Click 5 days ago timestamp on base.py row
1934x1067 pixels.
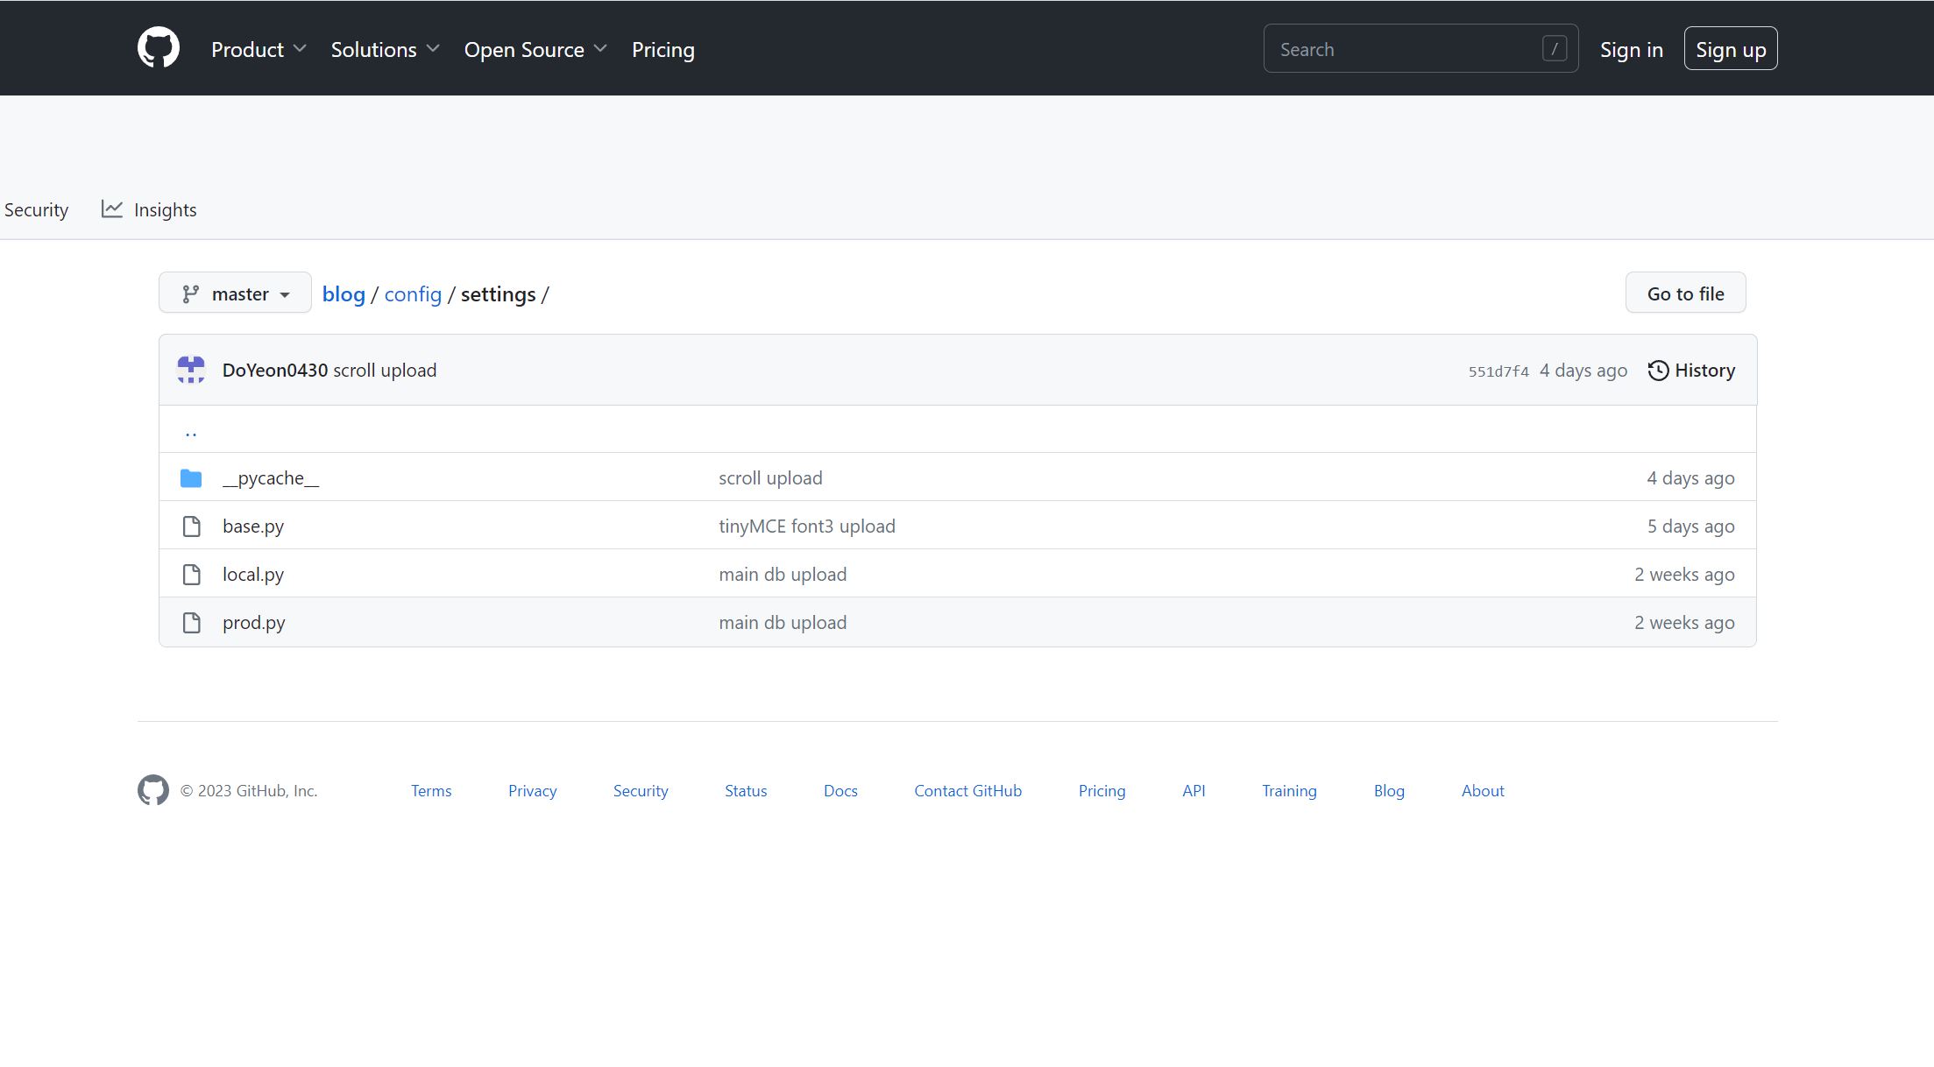(x=1690, y=526)
